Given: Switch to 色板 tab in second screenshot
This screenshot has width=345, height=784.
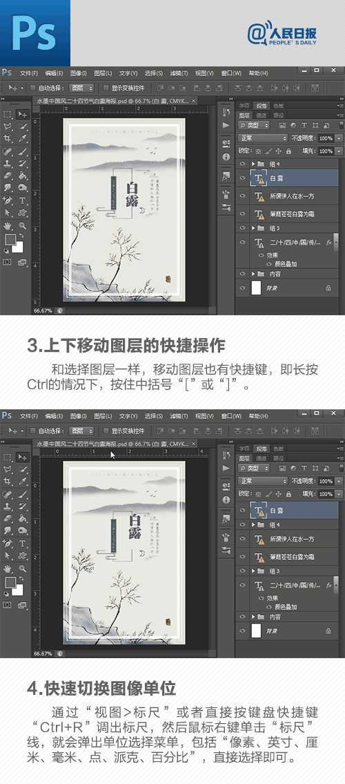Looking at the screenshot, I should tap(279, 449).
